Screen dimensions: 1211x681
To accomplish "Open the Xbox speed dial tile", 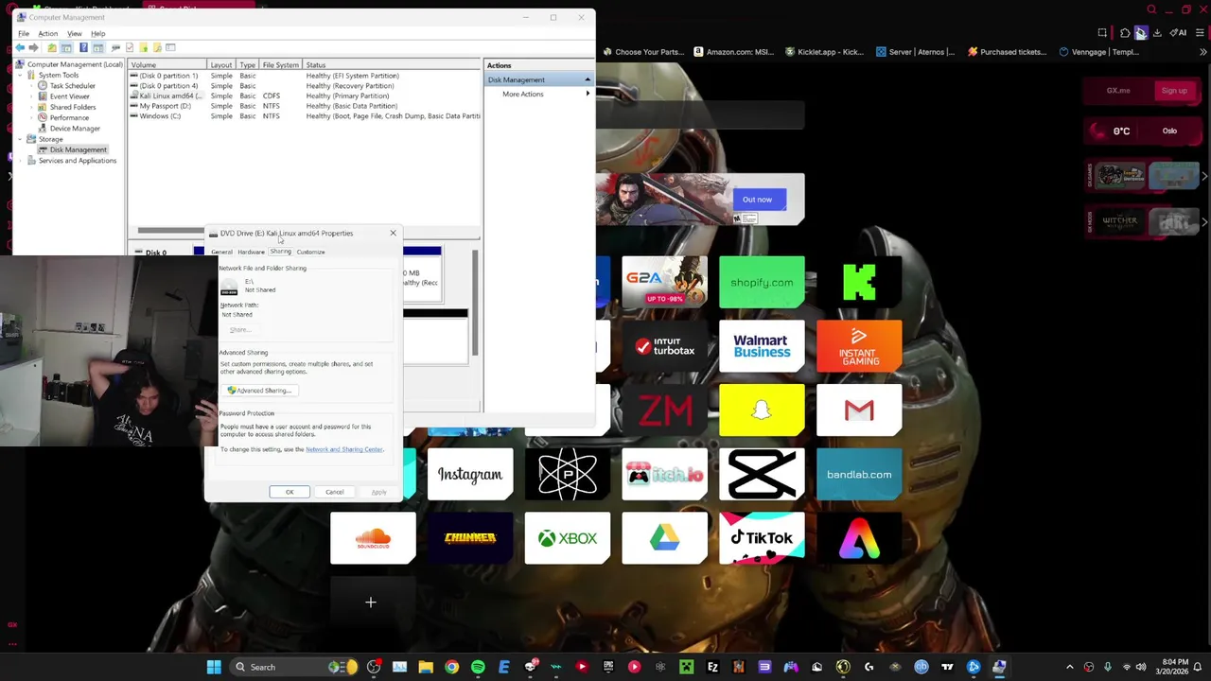I will tap(568, 538).
